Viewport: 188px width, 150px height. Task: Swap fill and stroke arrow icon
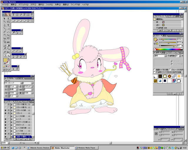tap(9, 59)
